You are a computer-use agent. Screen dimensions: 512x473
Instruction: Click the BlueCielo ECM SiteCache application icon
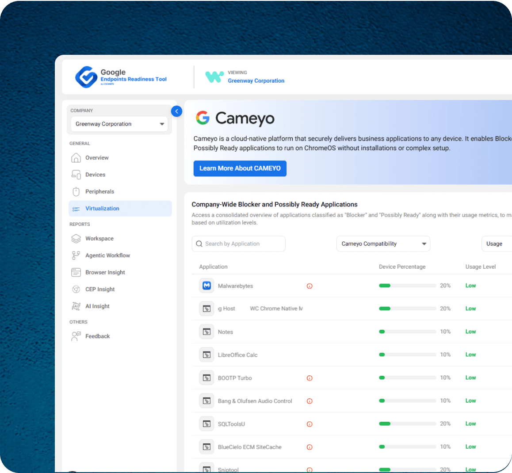206,447
